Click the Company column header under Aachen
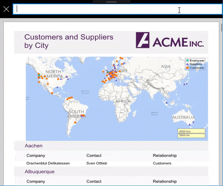 [36, 155]
